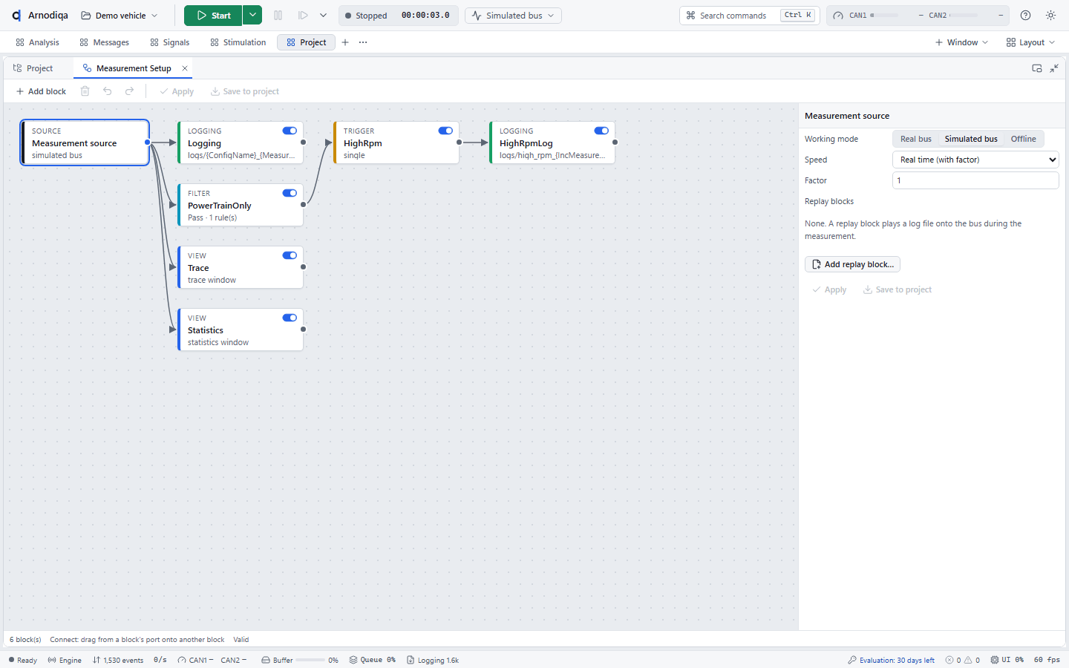Image resolution: width=1069 pixels, height=668 pixels.
Task: Toggle the Statistics view block switch
Action: click(290, 318)
